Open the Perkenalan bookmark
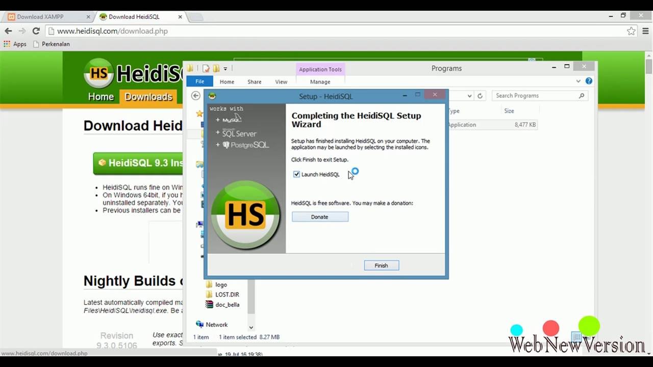The height and width of the screenshot is (367, 653). coord(51,44)
